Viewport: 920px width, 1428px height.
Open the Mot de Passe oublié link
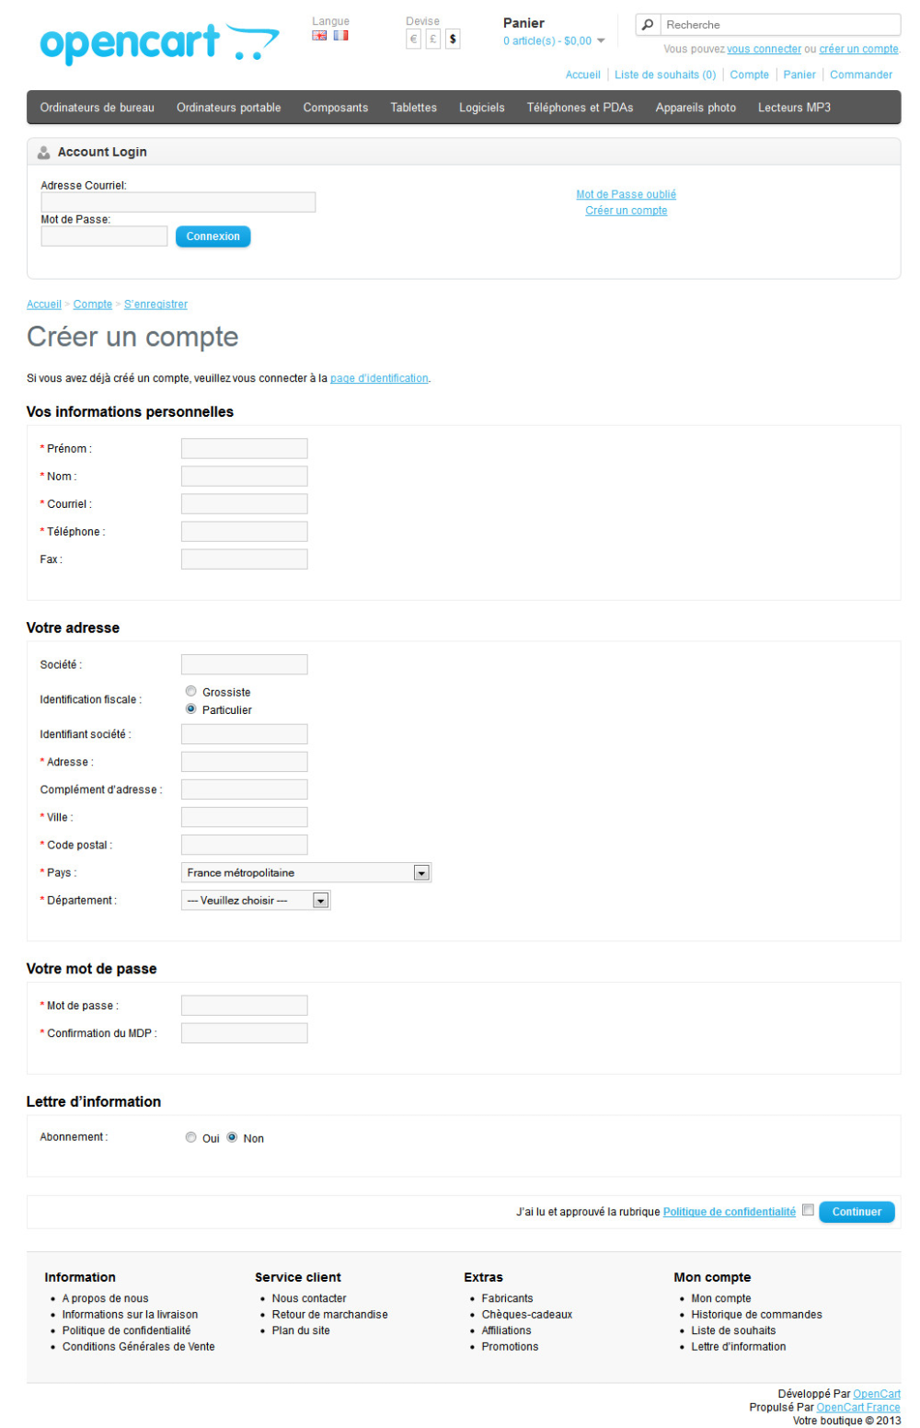pos(626,194)
